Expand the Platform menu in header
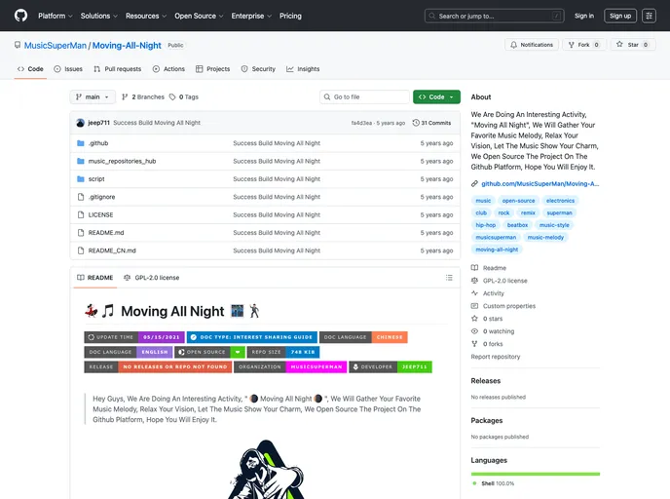The height and width of the screenshot is (499, 670). [55, 16]
